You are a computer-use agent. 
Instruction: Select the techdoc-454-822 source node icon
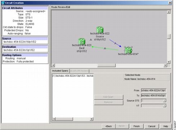point(100,29)
